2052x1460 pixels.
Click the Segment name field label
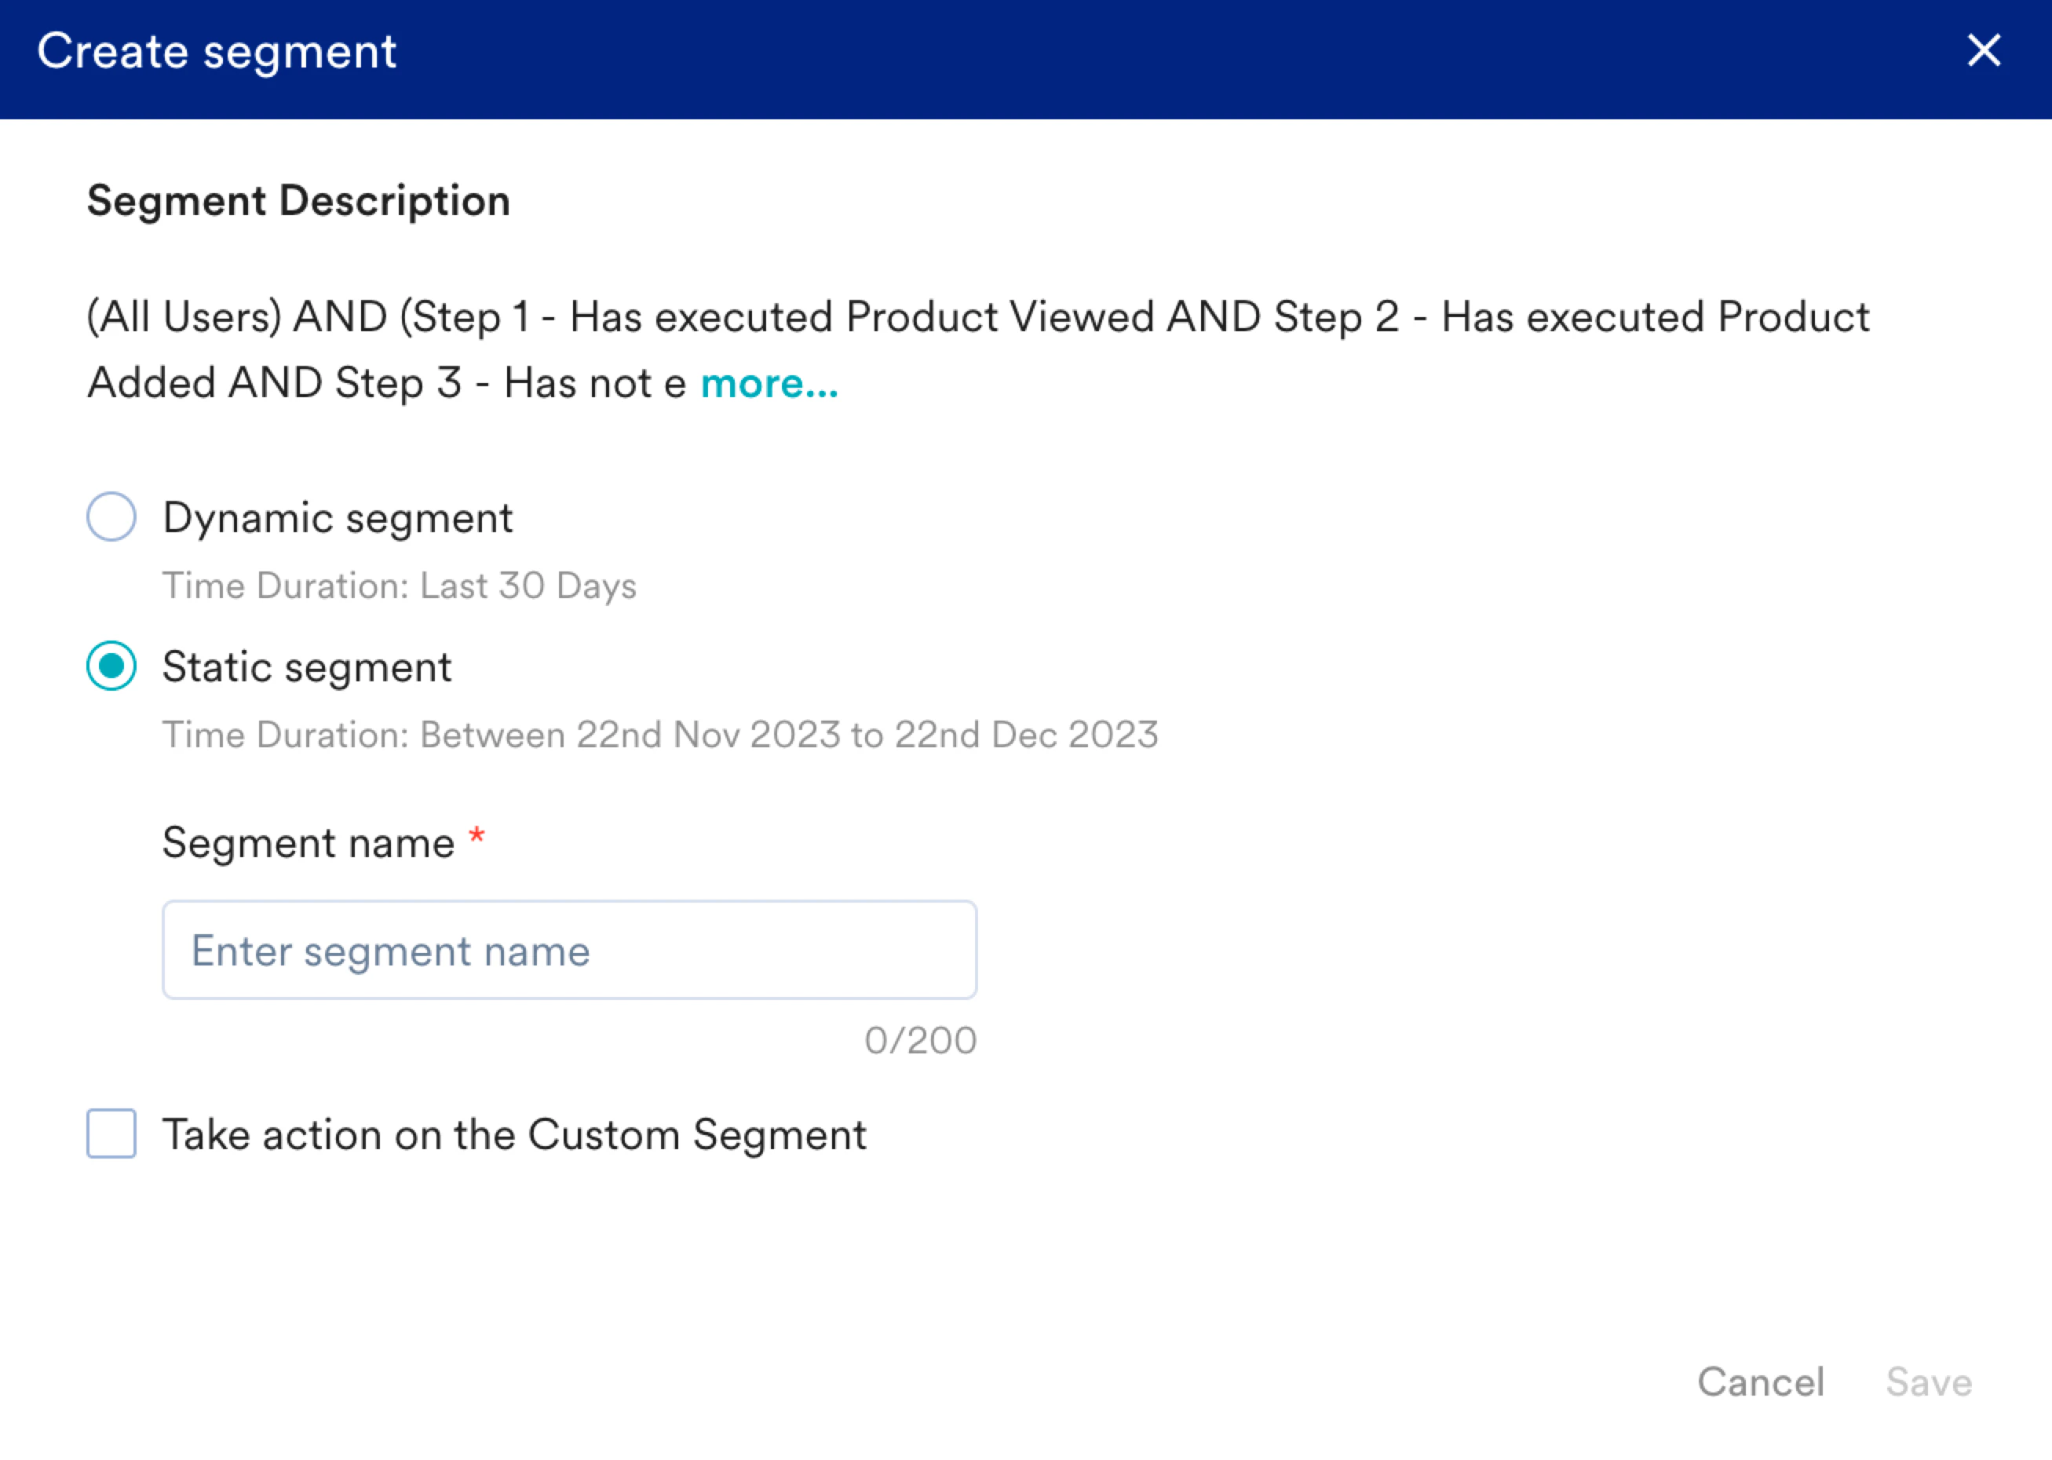tap(309, 843)
